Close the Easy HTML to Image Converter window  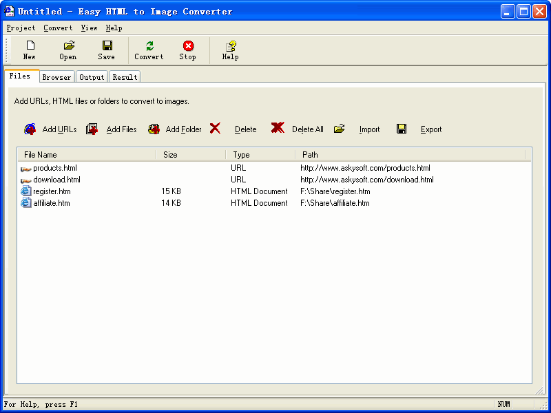(x=539, y=11)
